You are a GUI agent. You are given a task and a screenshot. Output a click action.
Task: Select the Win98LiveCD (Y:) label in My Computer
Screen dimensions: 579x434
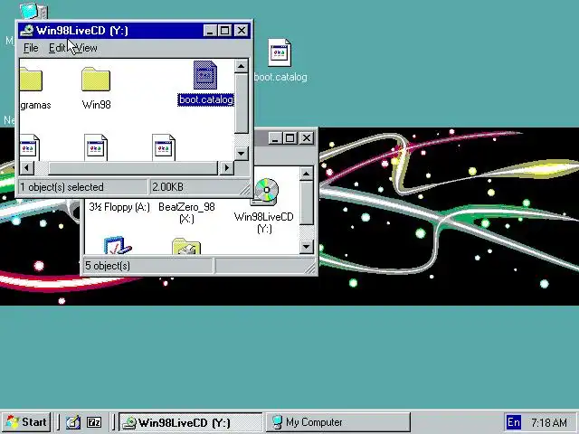(264, 222)
